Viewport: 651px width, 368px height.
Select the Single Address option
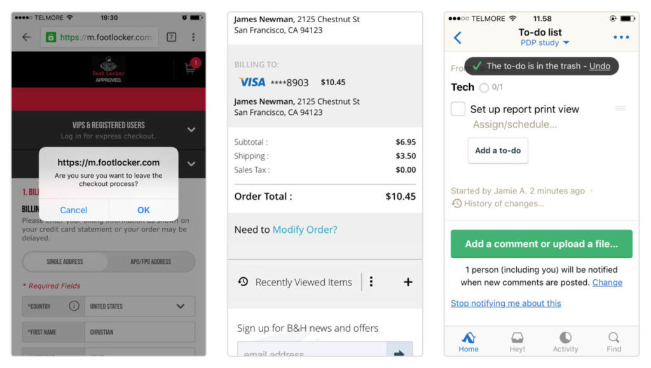[65, 261]
